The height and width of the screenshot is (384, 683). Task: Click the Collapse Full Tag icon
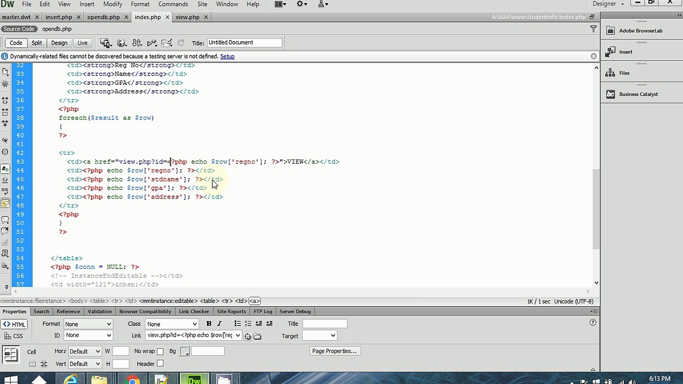tap(5, 100)
